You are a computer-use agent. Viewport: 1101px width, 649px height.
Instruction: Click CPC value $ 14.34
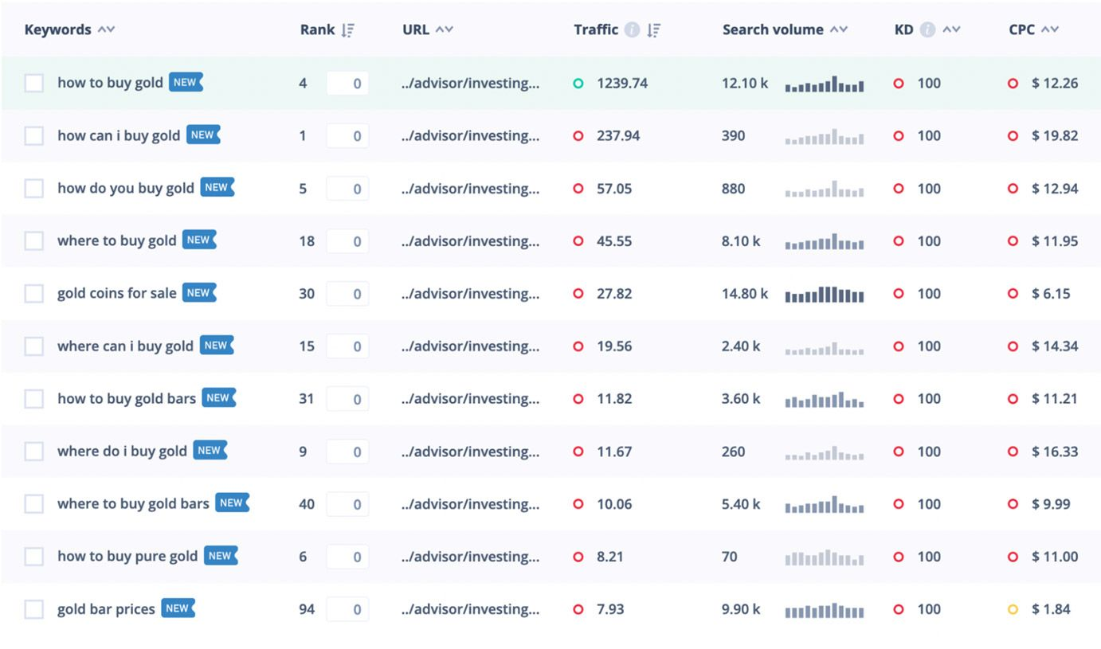tap(1055, 346)
